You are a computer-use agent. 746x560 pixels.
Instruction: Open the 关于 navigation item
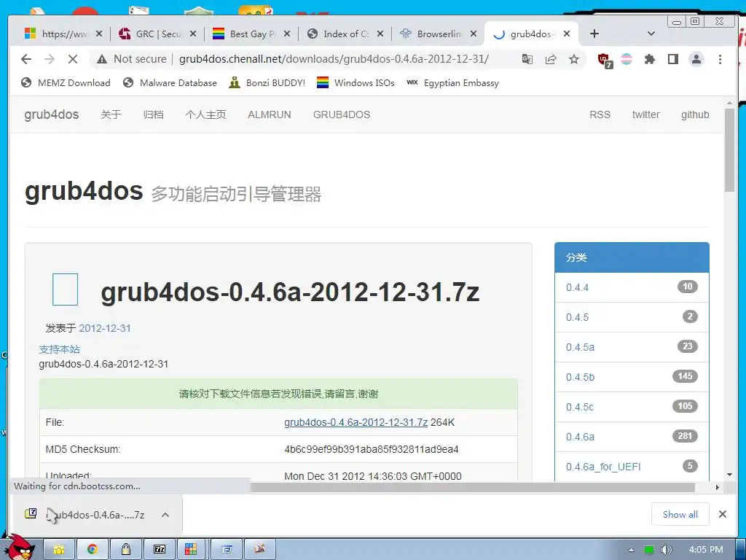tap(111, 114)
